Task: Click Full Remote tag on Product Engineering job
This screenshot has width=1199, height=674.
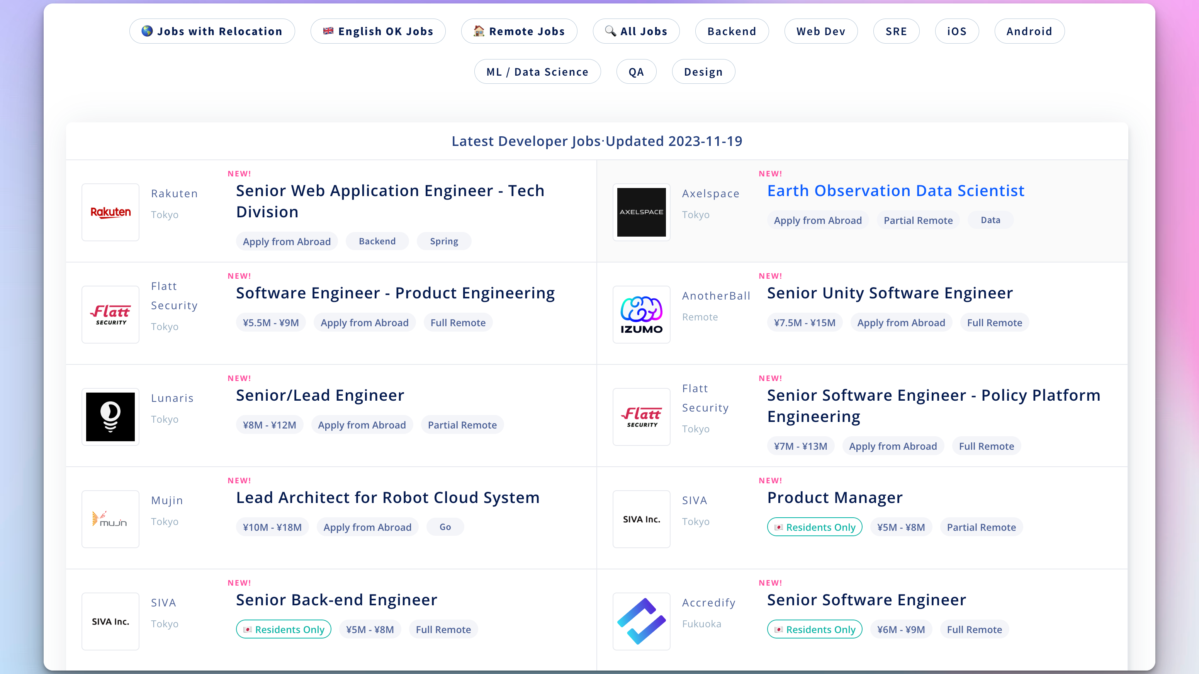Action: [x=458, y=322]
